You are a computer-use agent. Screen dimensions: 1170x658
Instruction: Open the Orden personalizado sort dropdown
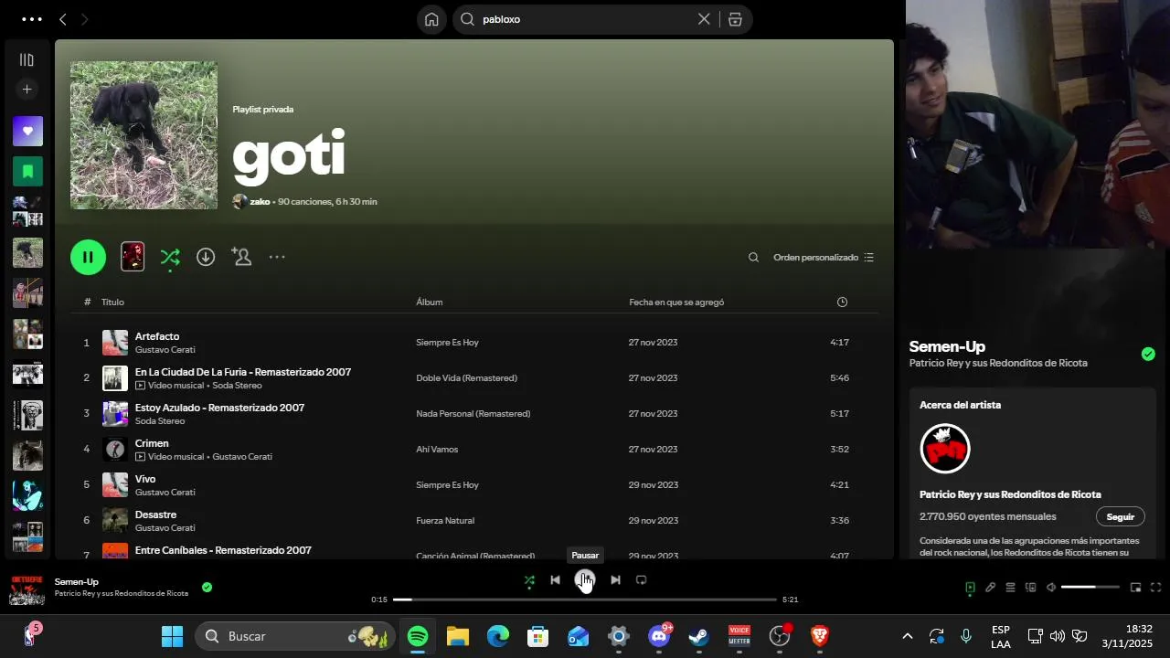pyautogui.click(x=824, y=258)
